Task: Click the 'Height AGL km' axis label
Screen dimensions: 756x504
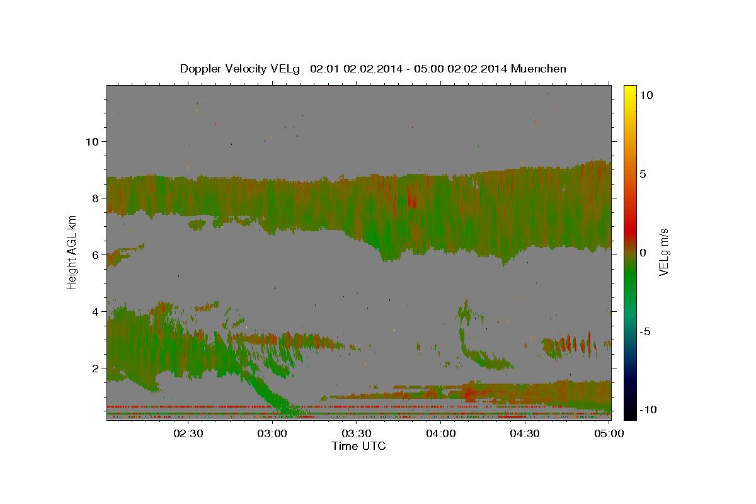Action: [x=72, y=252]
